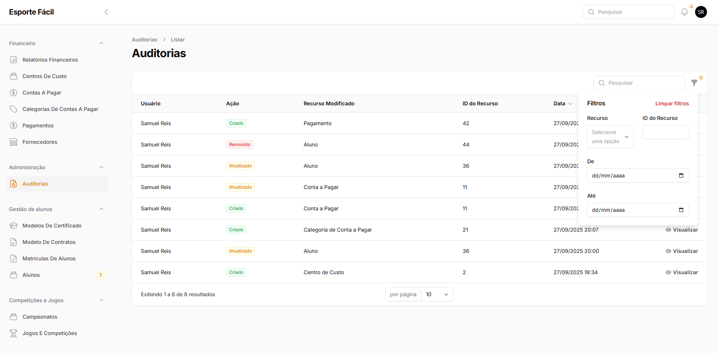Image resolution: width=719 pixels, height=353 pixels.
Task: Open the Recurso filter dropdown
Action: [x=610, y=137]
